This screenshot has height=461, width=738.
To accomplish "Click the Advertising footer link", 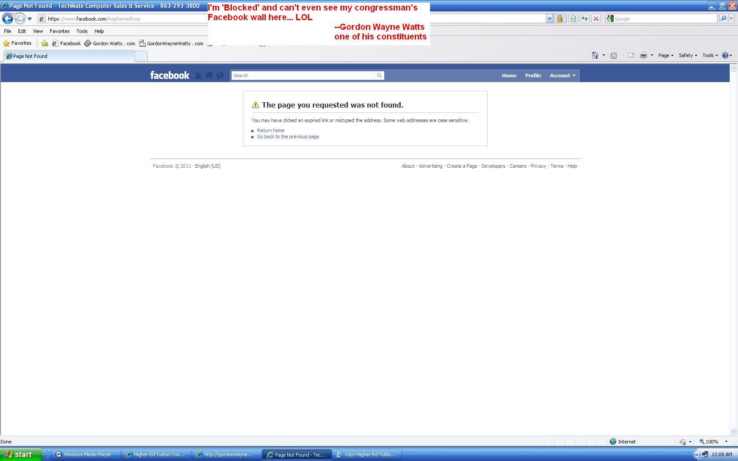I will pyautogui.click(x=430, y=166).
